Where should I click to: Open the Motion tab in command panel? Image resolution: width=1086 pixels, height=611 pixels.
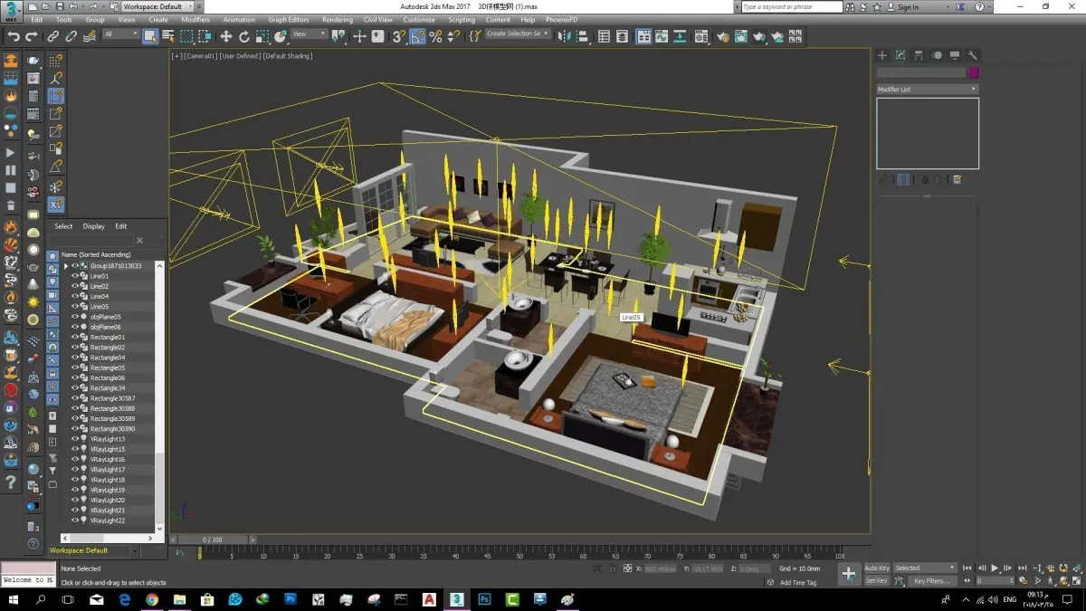tap(937, 55)
